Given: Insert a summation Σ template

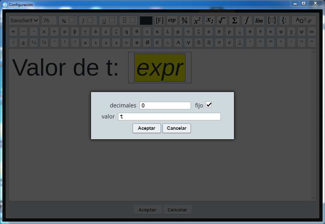Looking at the screenshot, I should [x=234, y=20].
